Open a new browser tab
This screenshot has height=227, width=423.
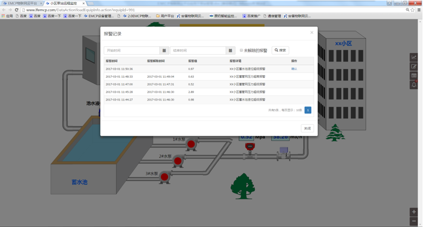click(91, 3)
